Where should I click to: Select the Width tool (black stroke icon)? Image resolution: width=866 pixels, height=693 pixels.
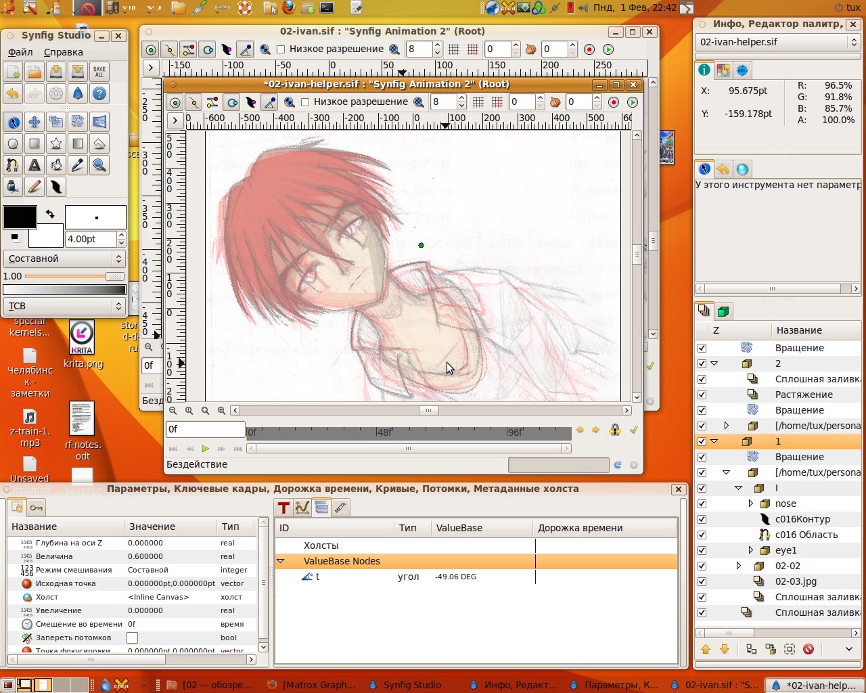pos(56,187)
